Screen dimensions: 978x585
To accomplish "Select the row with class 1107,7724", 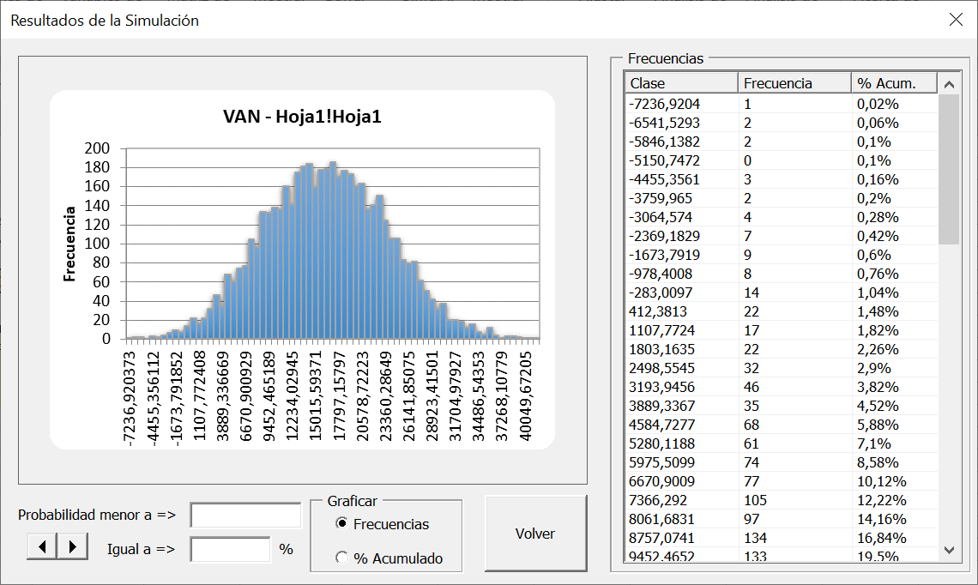I will click(x=782, y=330).
